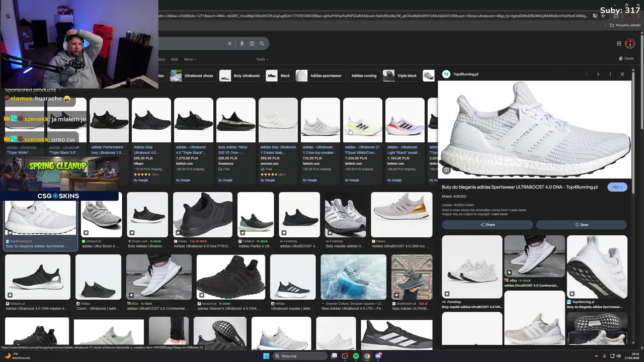Filter by Black chip
The width and height of the screenshot is (644, 362).
coord(279,76)
